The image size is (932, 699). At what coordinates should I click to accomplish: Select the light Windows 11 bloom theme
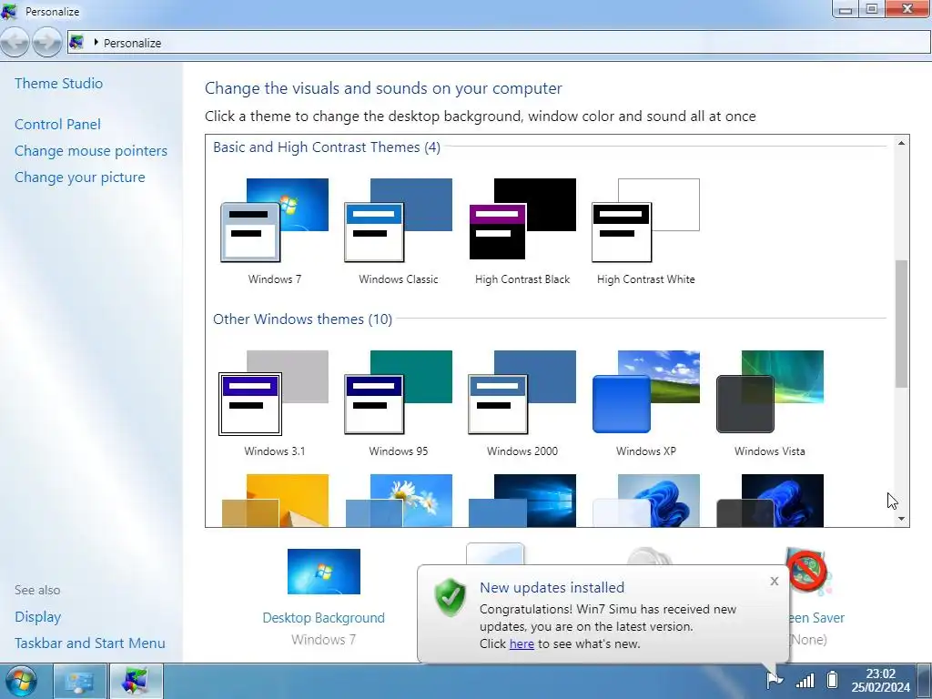tap(646, 501)
